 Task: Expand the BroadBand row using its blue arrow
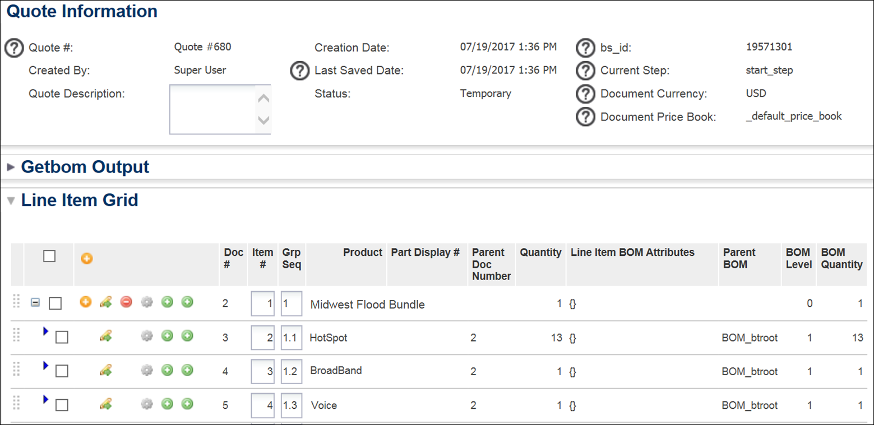click(x=46, y=366)
